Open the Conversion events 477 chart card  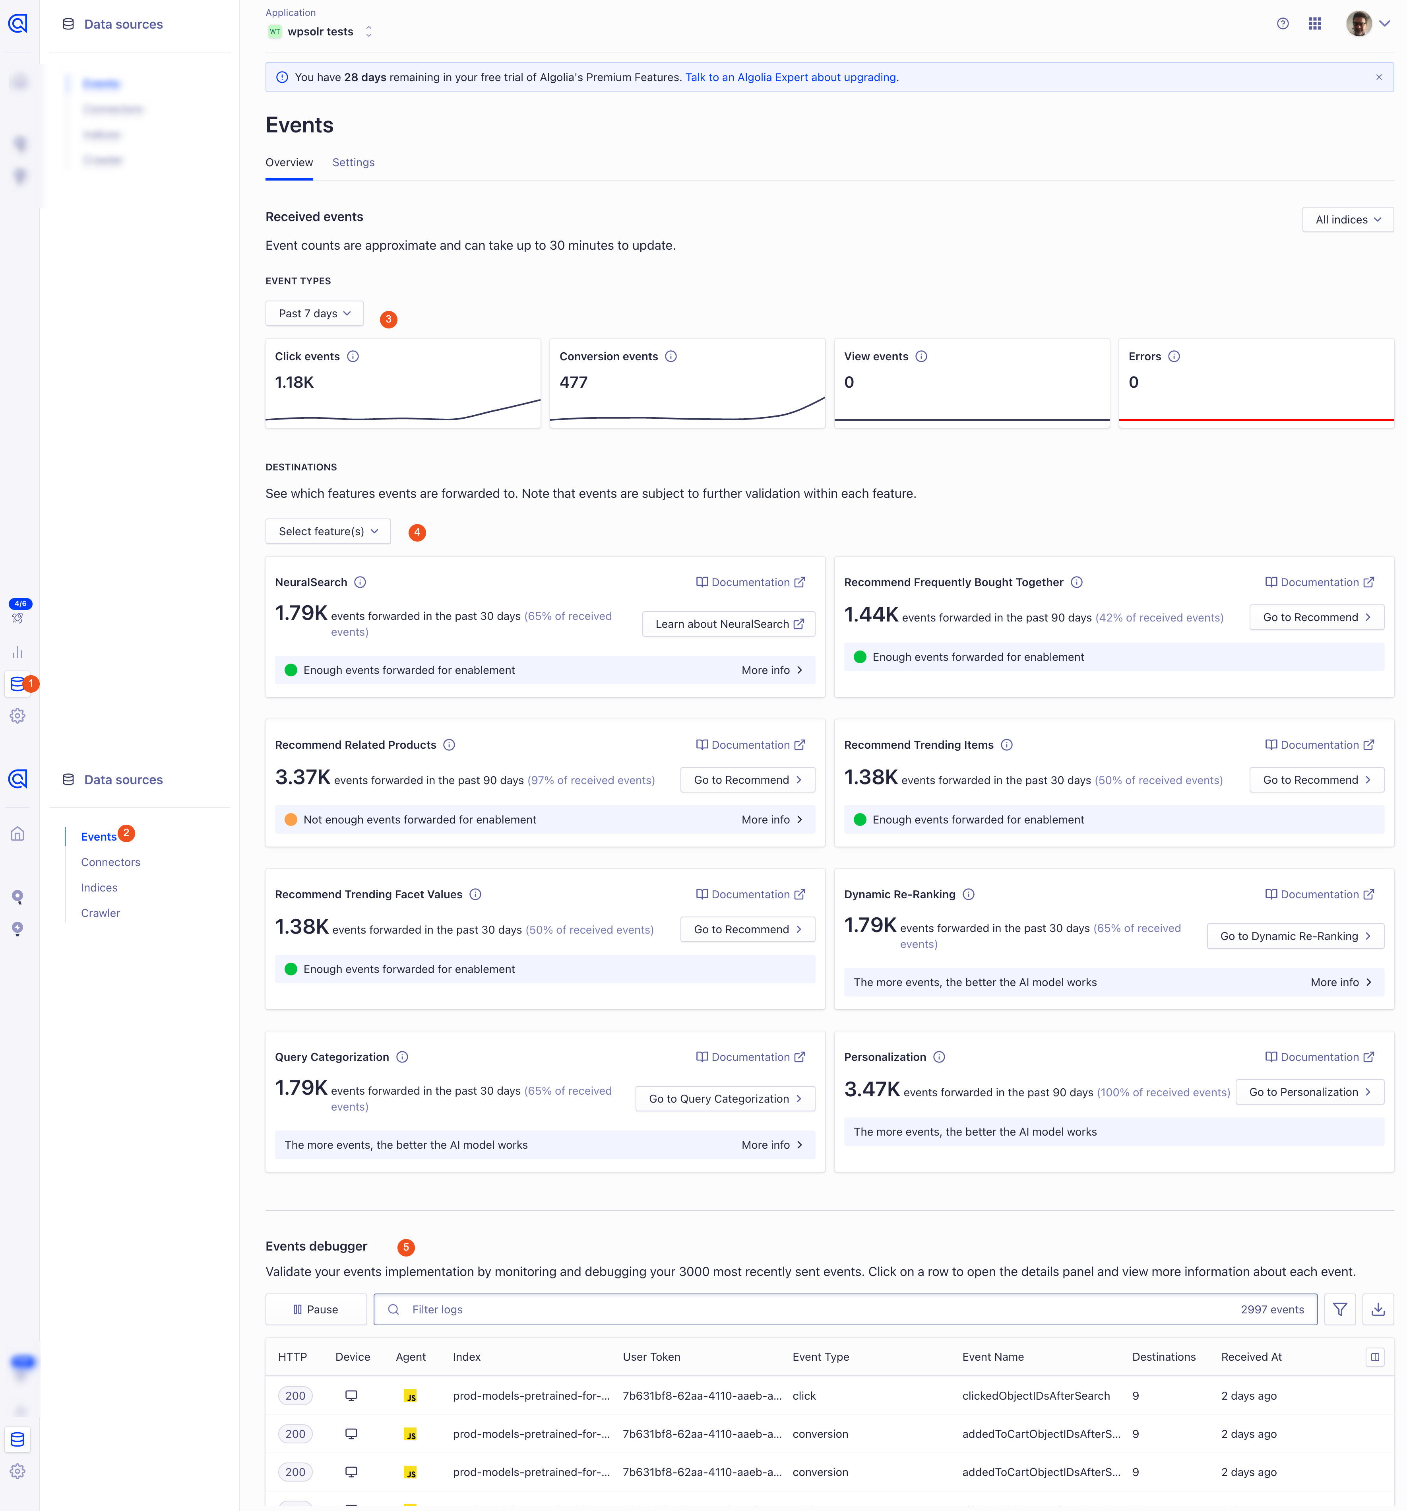click(x=688, y=384)
